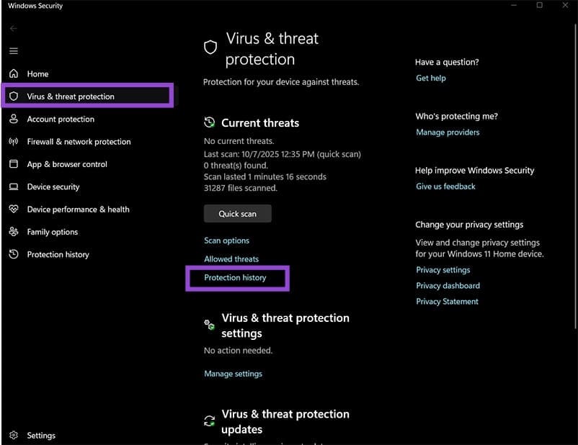
Task: Start a Quick scan
Action: [x=237, y=214]
